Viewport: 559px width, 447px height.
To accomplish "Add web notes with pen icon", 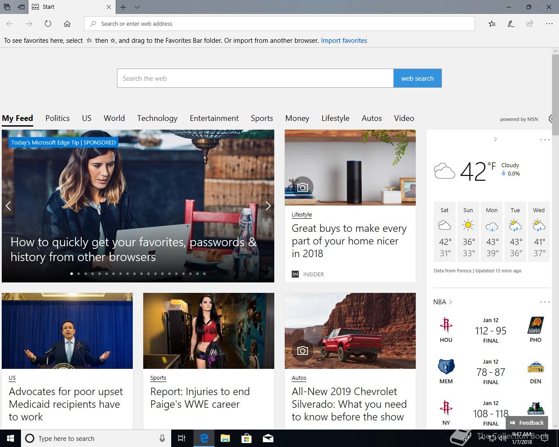I will tap(511, 24).
